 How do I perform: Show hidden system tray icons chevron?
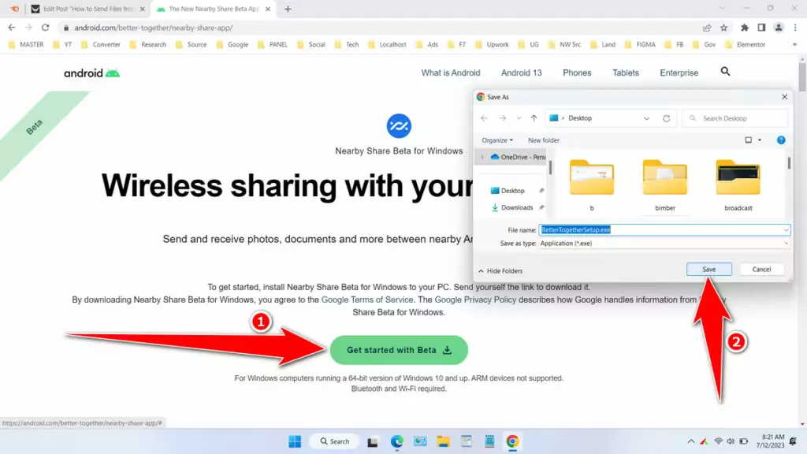[x=690, y=441]
